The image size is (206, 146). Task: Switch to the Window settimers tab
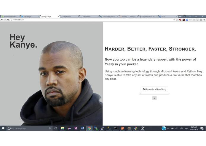10,17
